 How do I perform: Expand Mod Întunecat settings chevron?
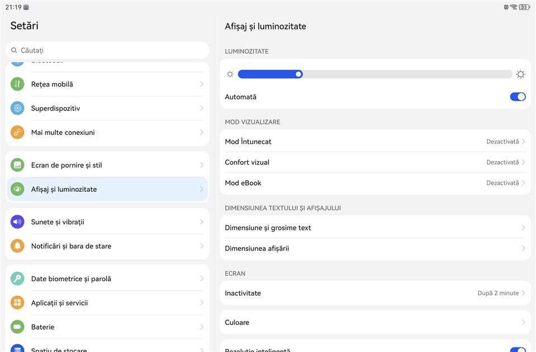tap(523, 142)
